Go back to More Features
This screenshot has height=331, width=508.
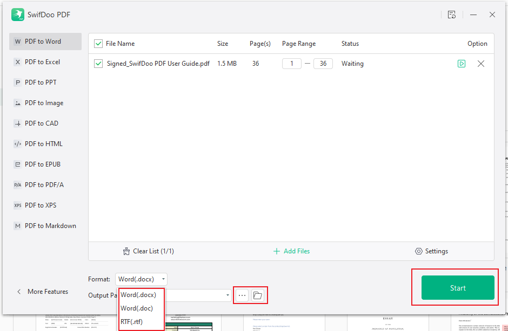[x=43, y=292]
